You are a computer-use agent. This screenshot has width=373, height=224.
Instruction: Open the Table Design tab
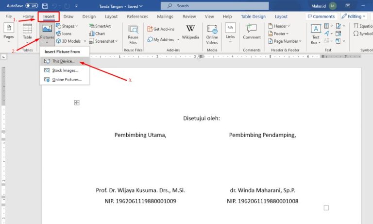point(253,17)
